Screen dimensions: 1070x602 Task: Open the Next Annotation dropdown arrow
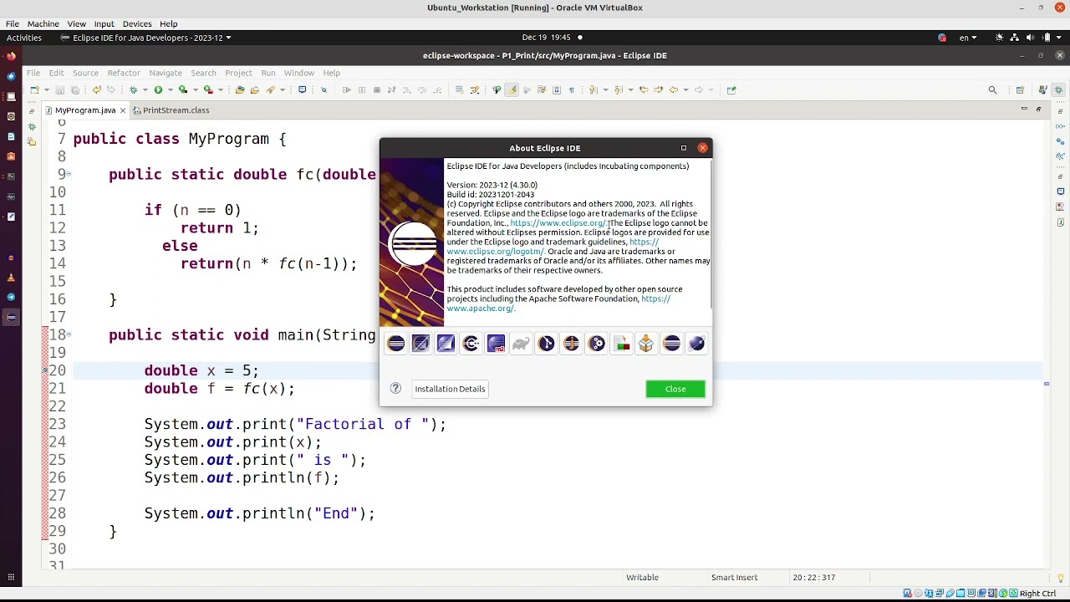coord(605,89)
